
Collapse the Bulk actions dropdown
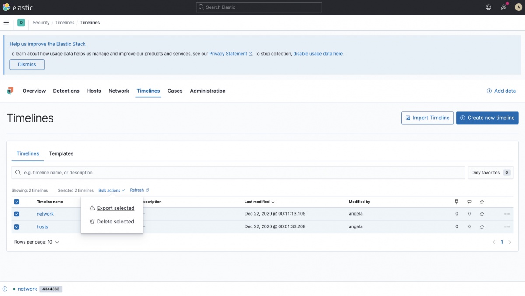pyautogui.click(x=112, y=191)
